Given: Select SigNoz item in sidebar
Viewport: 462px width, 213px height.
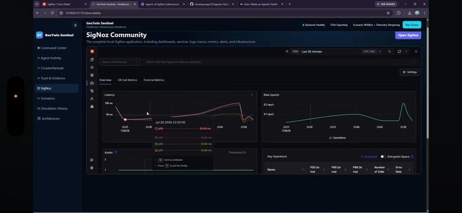Looking at the screenshot, I should tap(57, 88).
